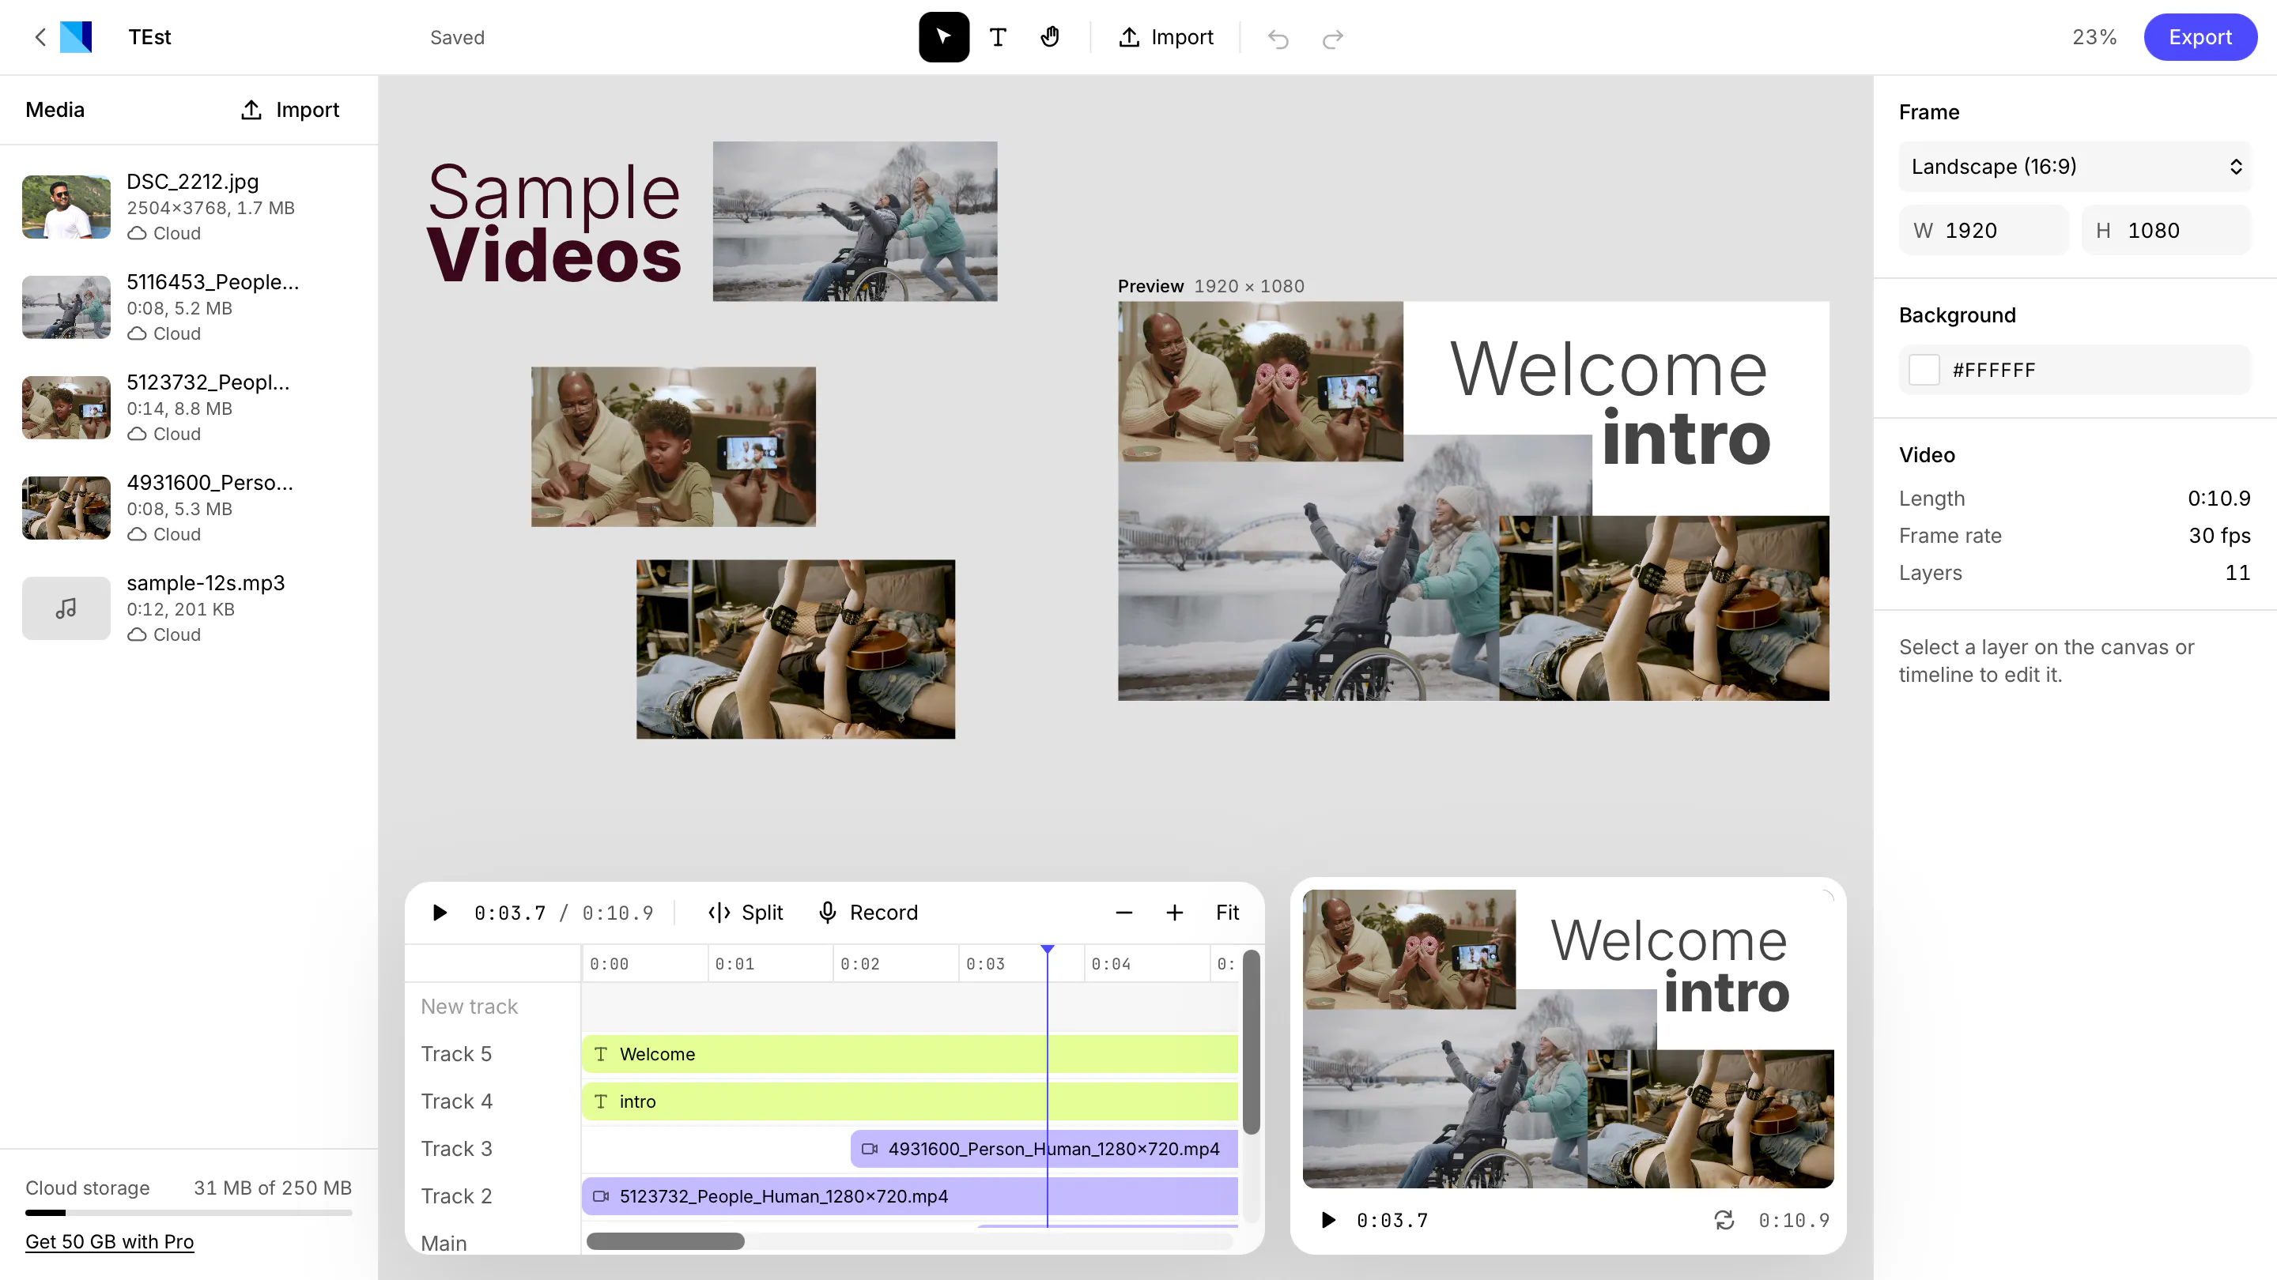Viewport: 2277px width, 1280px height.
Task: Click Import in the Media panel
Action: pyautogui.click(x=290, y=110)
